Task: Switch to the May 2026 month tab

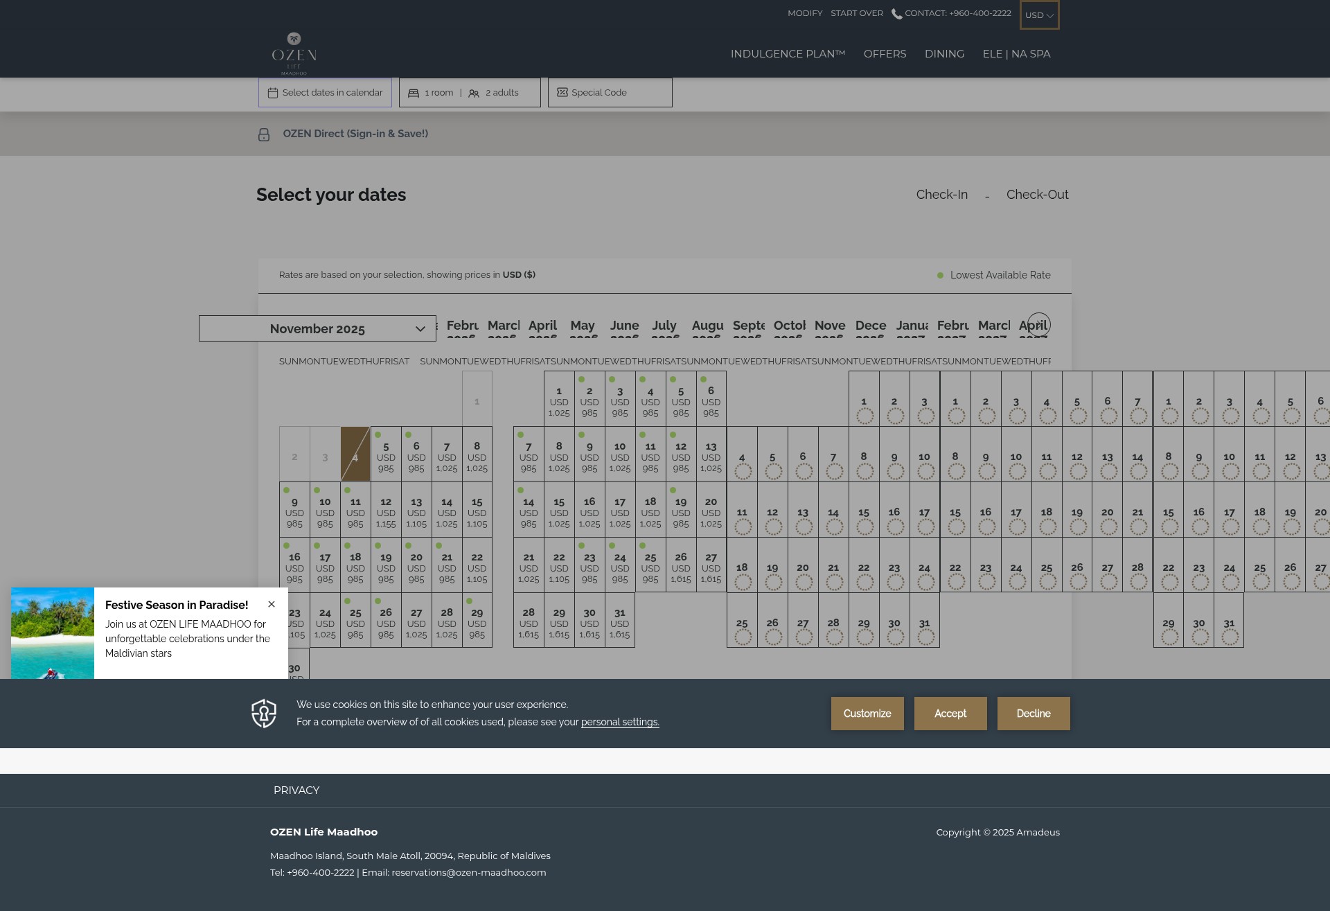Action: [x=583, y=327]
